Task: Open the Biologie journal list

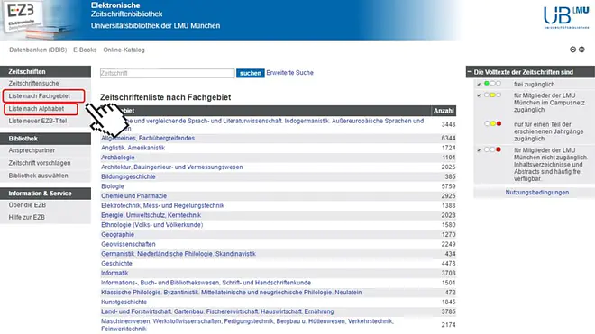Action: (x=113, y=186)
